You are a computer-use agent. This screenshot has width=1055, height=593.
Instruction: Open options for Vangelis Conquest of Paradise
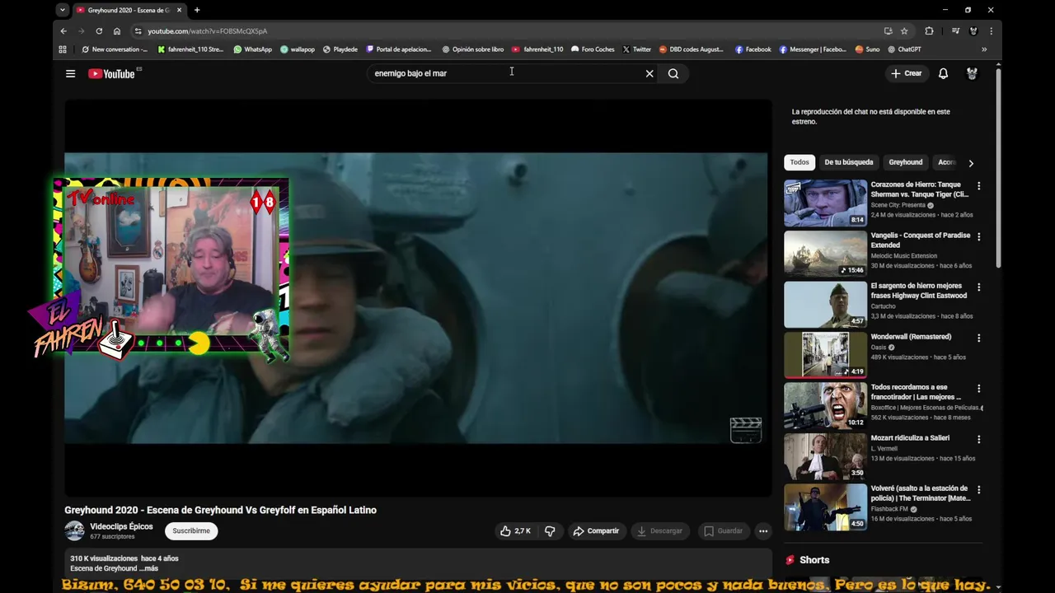click(x=979, y=236)
